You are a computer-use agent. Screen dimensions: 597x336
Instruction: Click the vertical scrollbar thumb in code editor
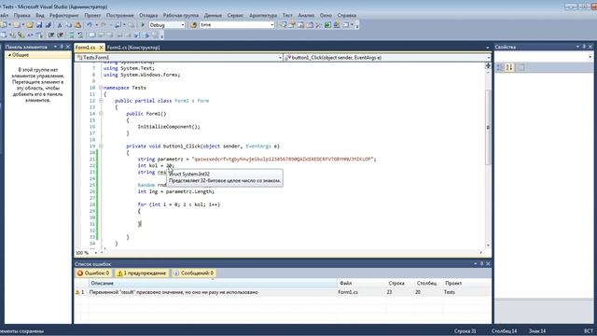[x=488, y=127]
